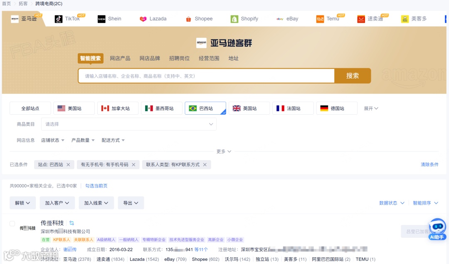This screenshot has width=449, height=264.
Task: Click the 高新企业 tag
Action: 216,240
